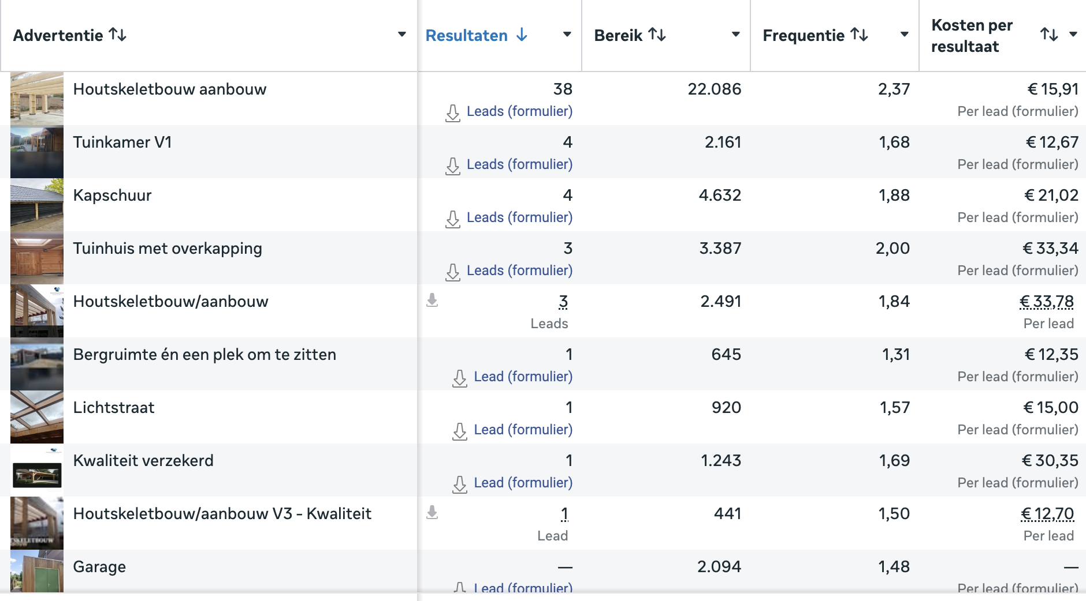The height and width of the screenshot is (601, 1086).
Task: Open Tuinhuis met overkapping ad thumbnail
Action: 37,258
